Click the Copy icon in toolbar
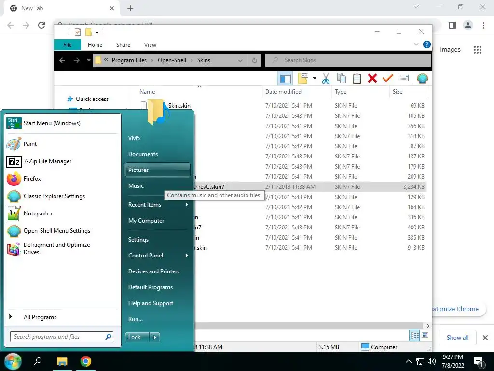 click(x=342, y=79)
